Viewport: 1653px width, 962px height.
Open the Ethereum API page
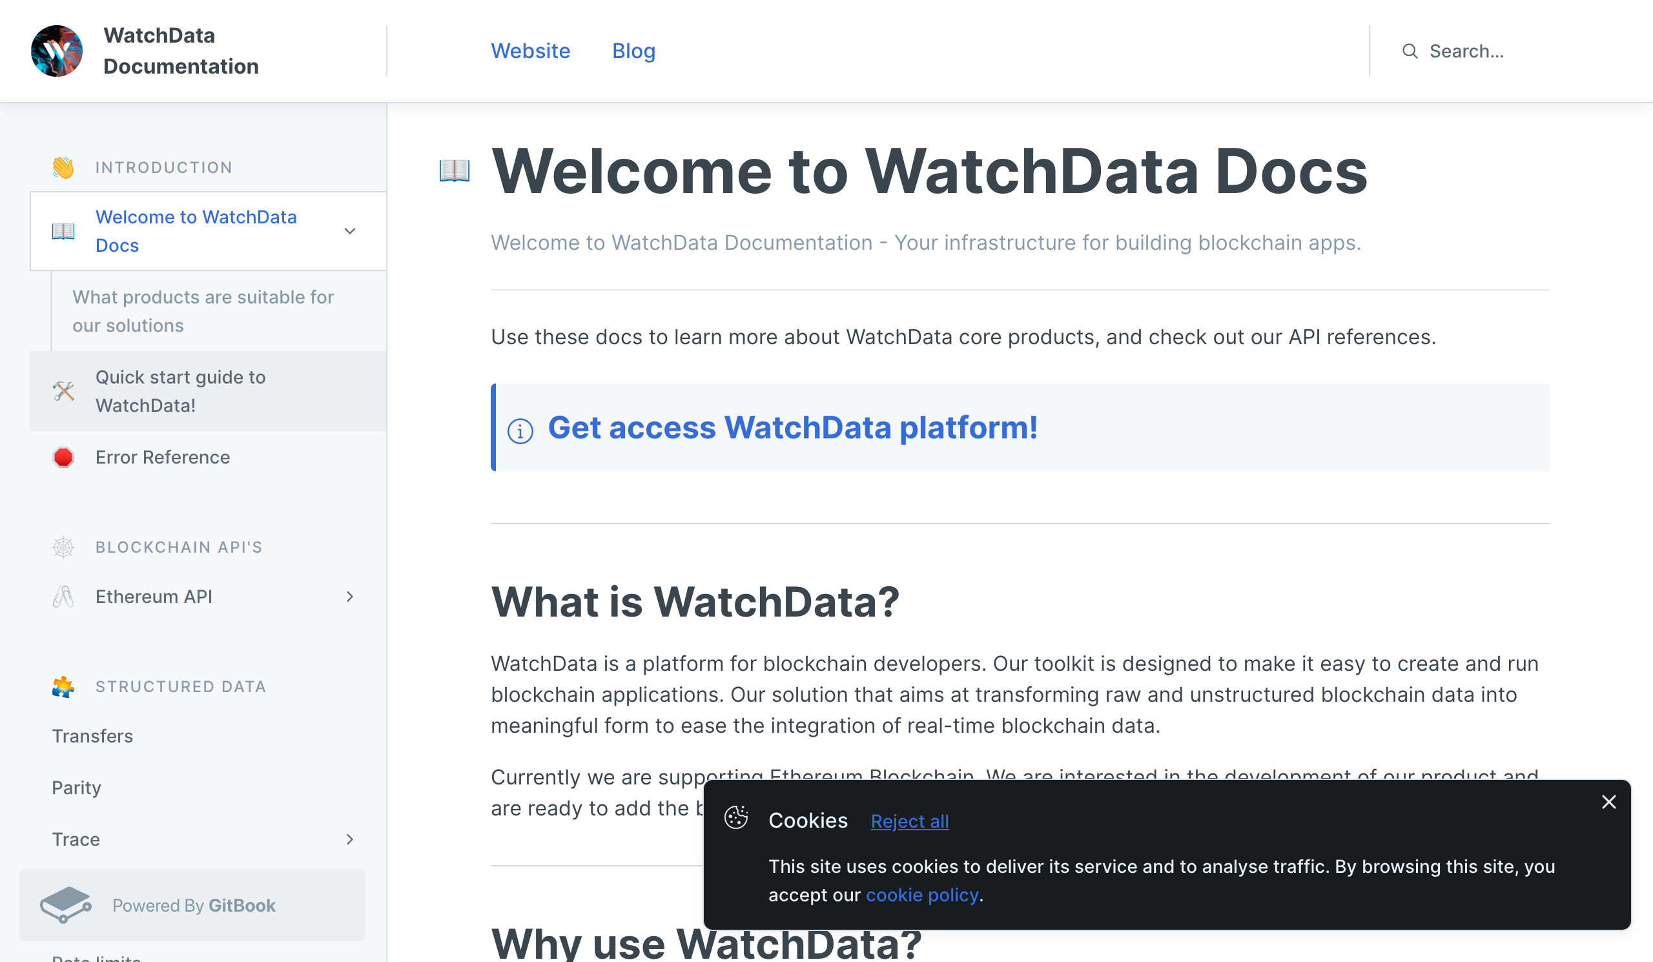click(x=208, y=597)
